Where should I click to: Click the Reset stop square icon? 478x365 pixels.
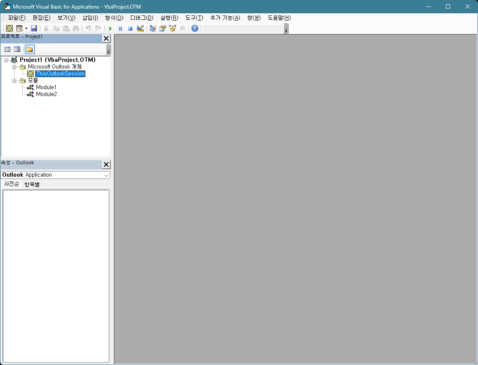click(x=130, y=28)
